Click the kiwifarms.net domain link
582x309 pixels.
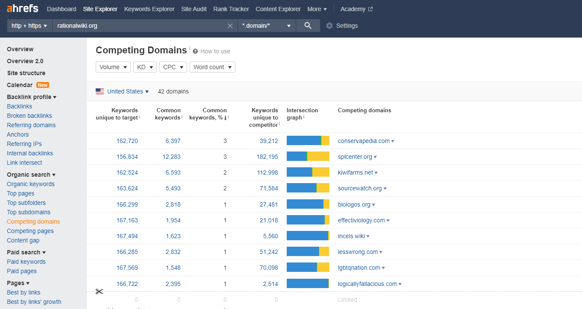[356, 172]
